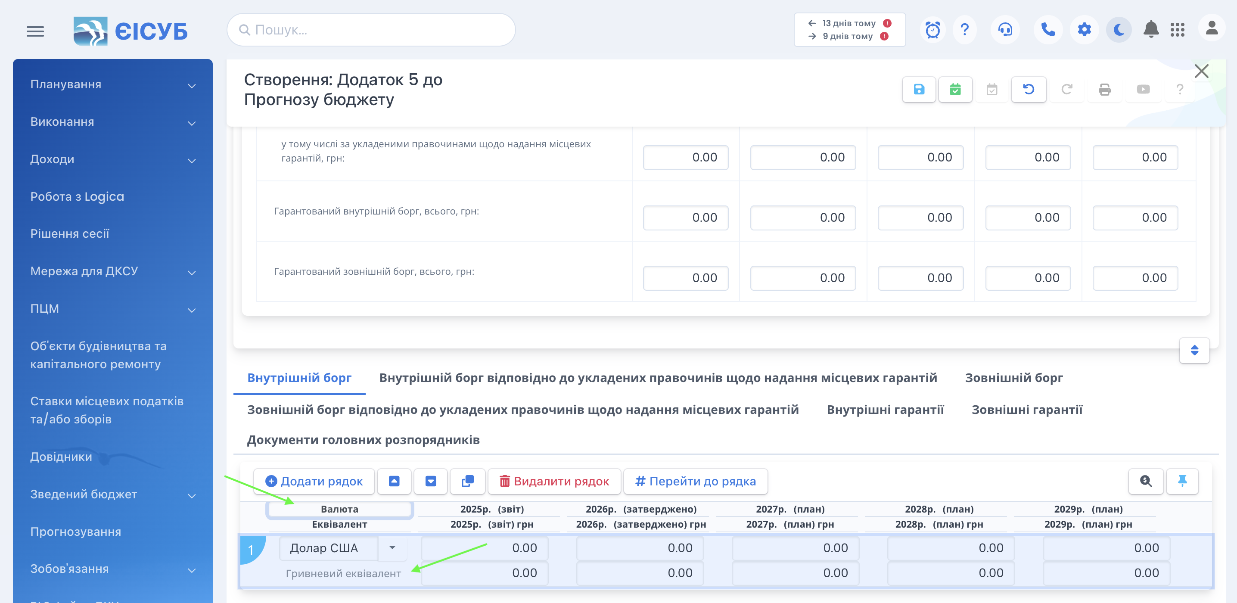Click first value field of Гарантований зовнішній борг

(x=685, y=278)
